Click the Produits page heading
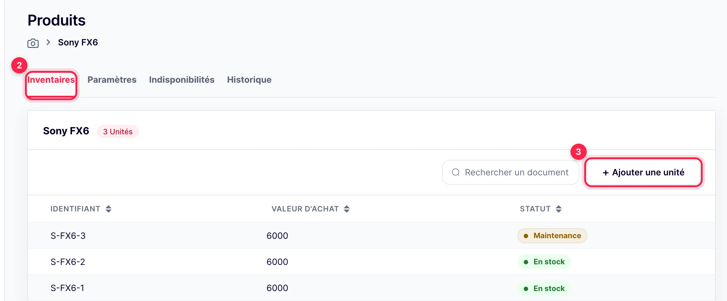This screenshot has height=301, width=727. click(x=56, y=20)
